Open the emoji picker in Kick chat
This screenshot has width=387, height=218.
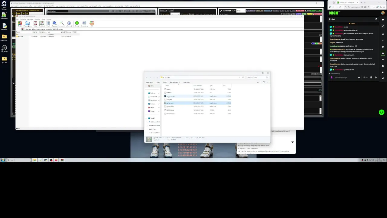coord(359,77)
